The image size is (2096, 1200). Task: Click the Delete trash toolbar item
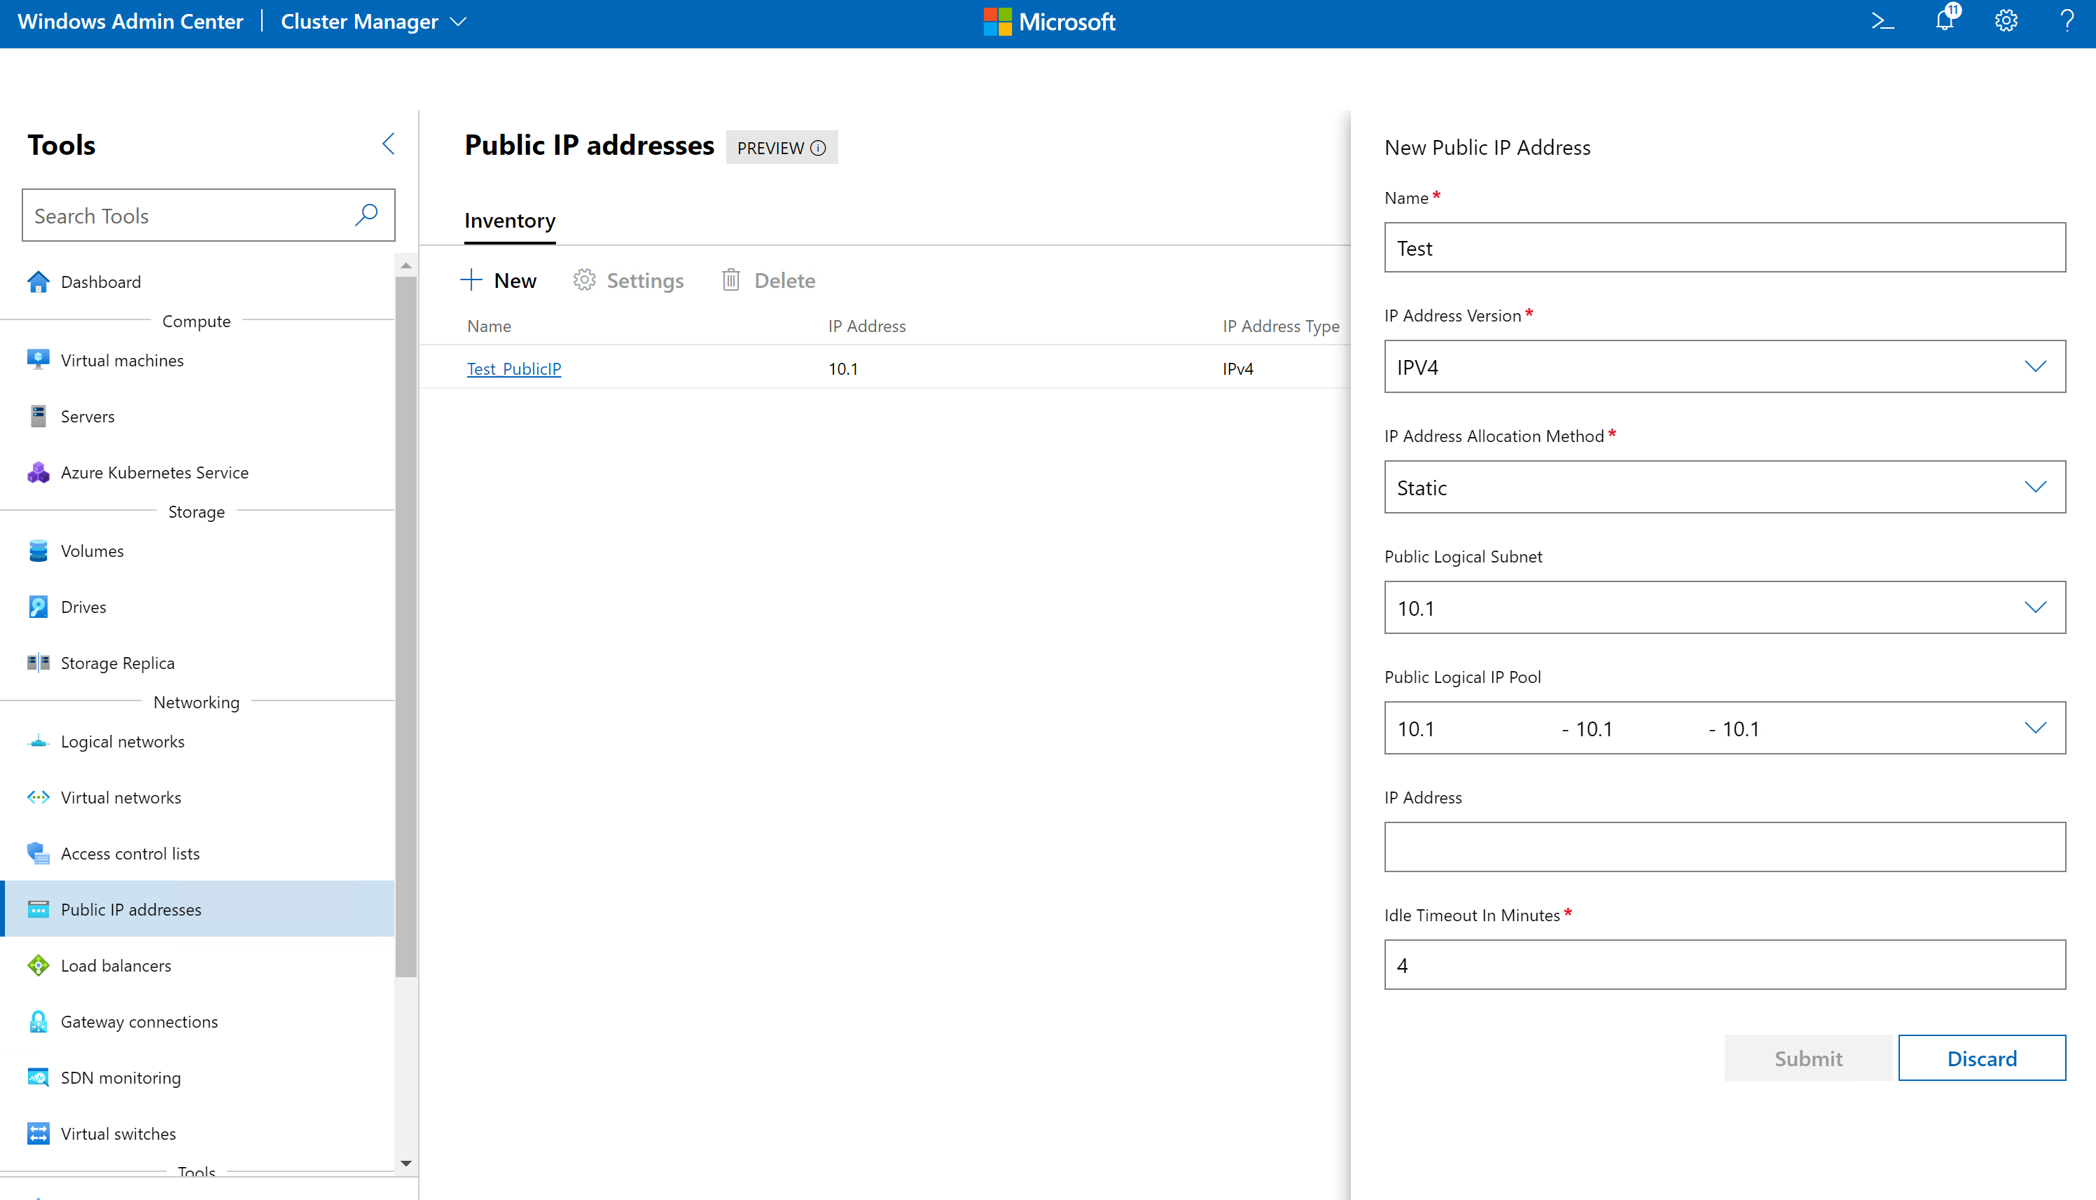click(768, 280)
